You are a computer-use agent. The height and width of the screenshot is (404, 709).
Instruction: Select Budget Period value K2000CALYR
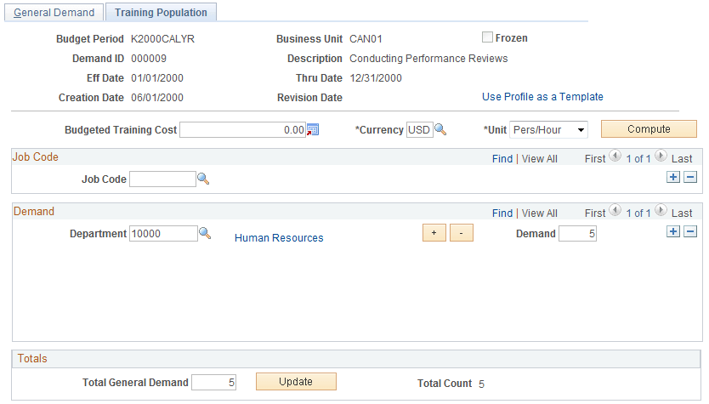click(x=162, y=39)
